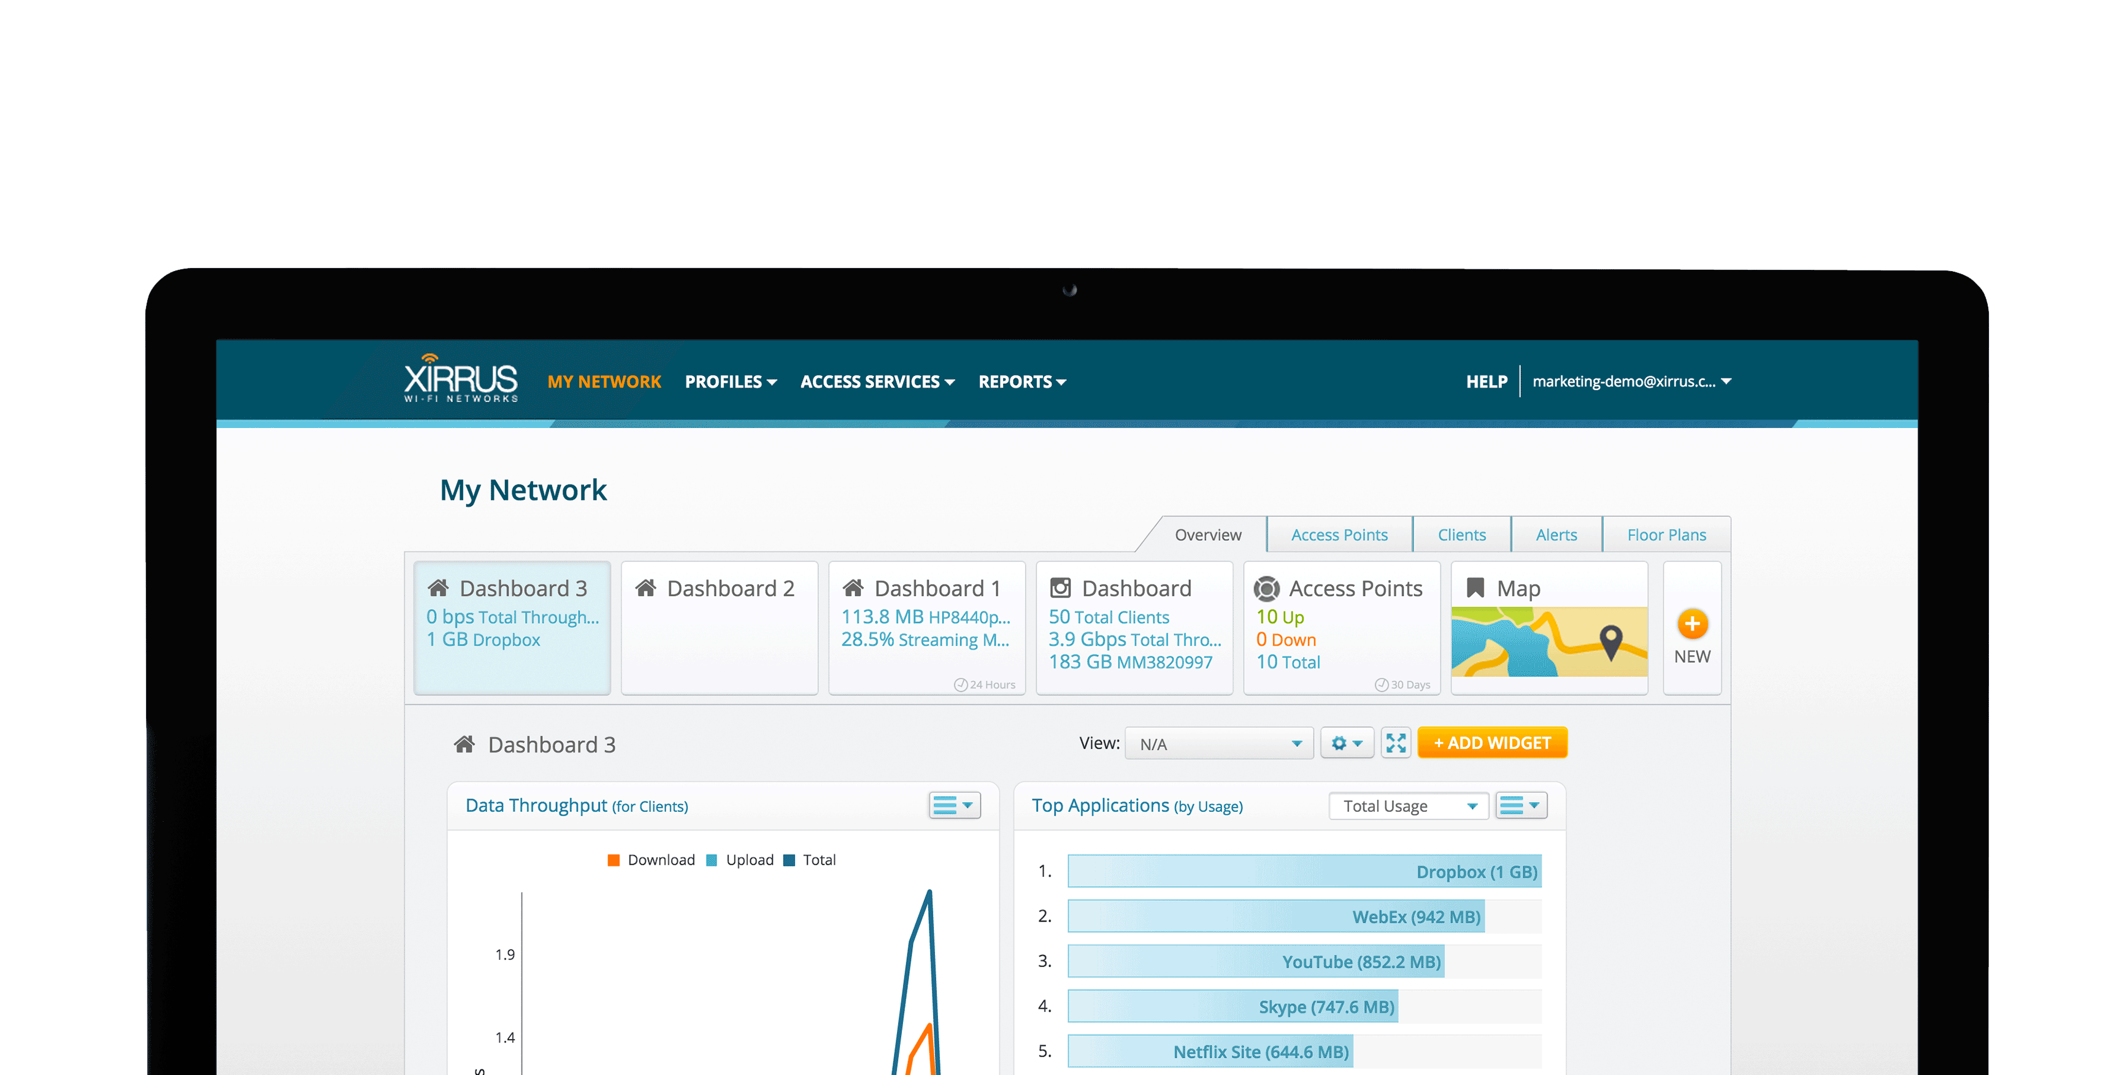Viewport: 2127px width, 1075px height.
Task: Open the Map thumbnail preview
Action: click(x=1549, y=641)
